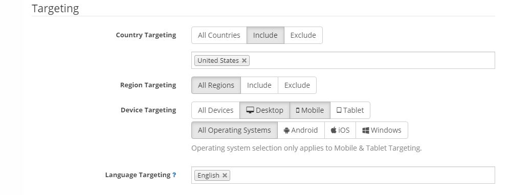This screenshot has width=531, height=195.
Task: Select All Devices option
Action: [215, 110]
